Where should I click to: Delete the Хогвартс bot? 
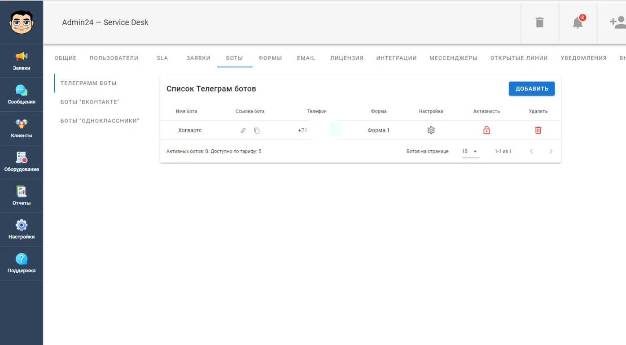pos(538,130)
